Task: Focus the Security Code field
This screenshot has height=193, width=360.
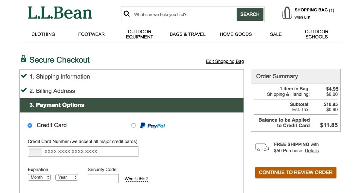Action: point(103,179)
